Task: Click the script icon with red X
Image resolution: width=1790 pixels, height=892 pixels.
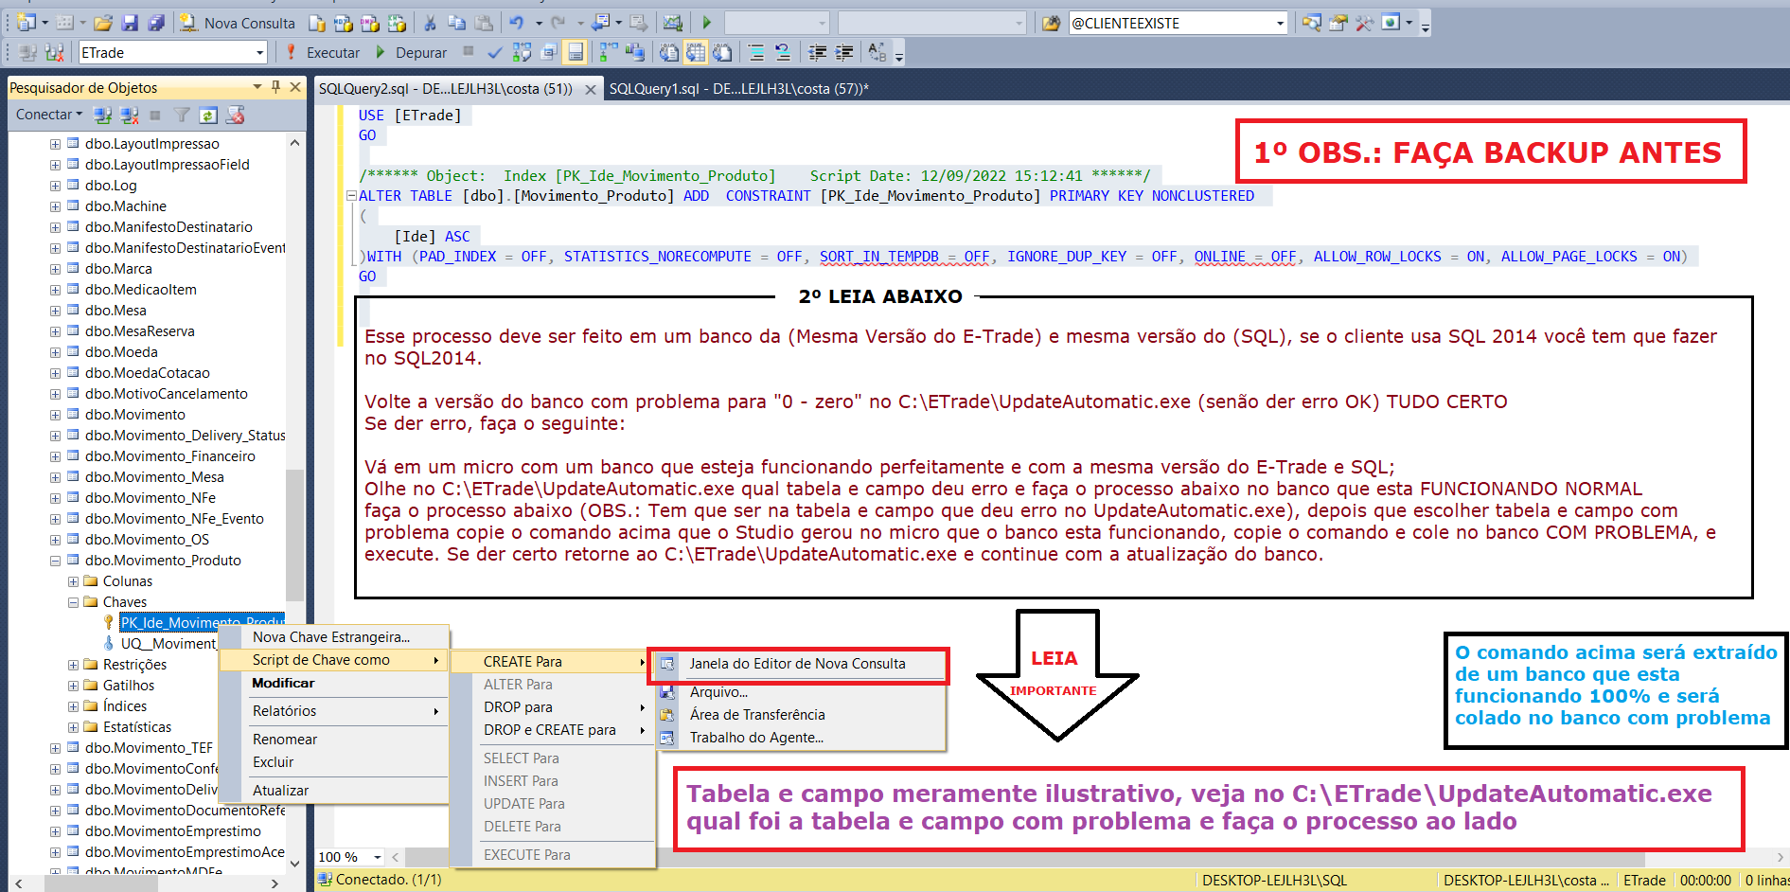Action: click(x=236, y=116)
